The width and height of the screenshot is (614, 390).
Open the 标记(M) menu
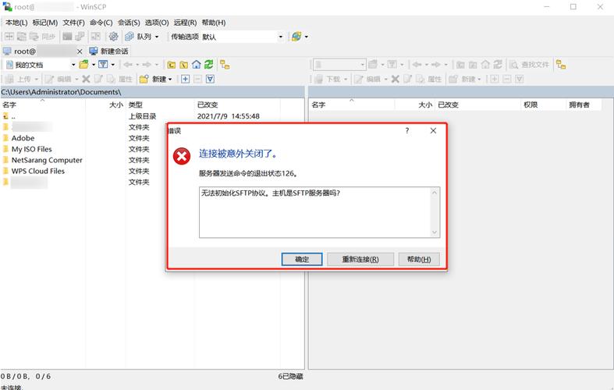point(45,23)
